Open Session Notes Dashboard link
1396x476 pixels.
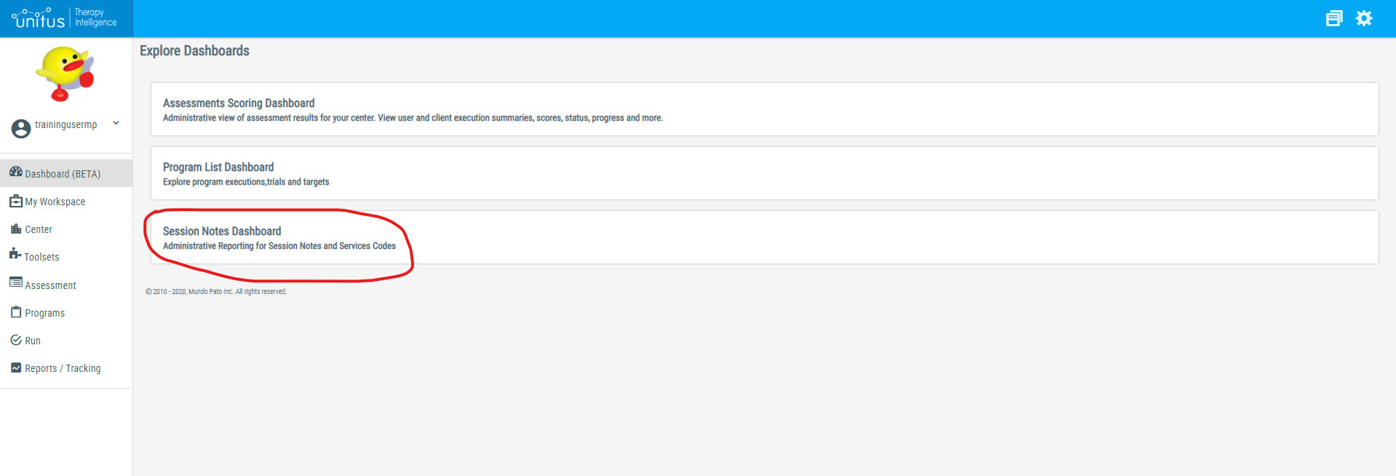point(222,231)
